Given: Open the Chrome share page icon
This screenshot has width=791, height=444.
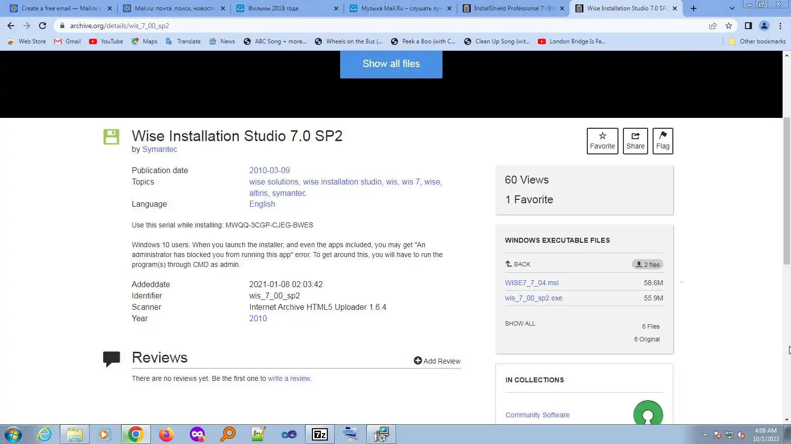Looking at the screenshot, I should point(713,26).
